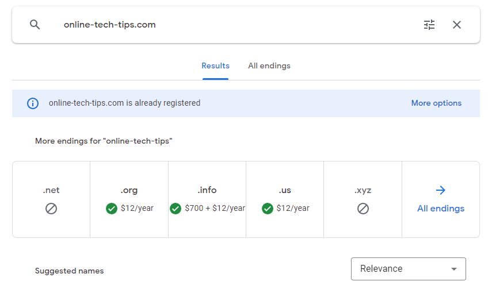This screenshot has height=285, width=492.
Task: Switch to the Results tab
Action: [x=215, y=66]
